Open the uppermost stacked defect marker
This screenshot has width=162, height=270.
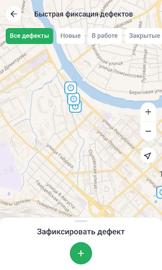pyautogui.click(x=70, y=88)
